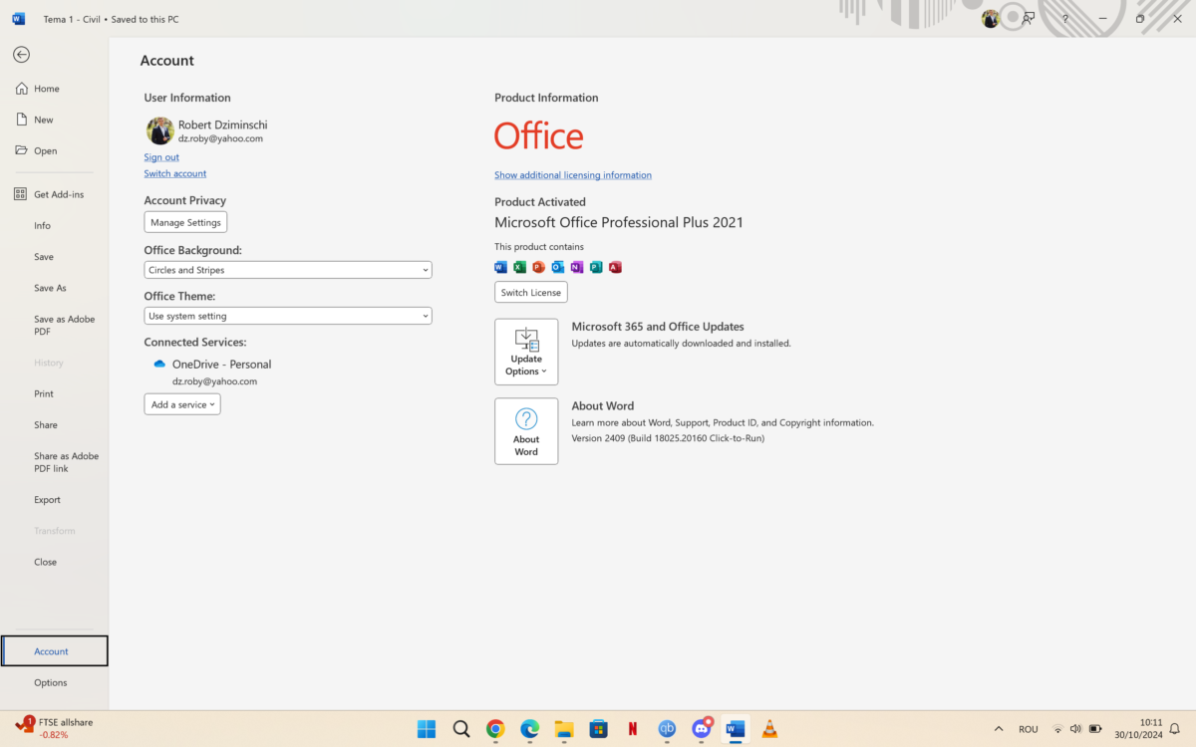Viewport: 1196px width, 747px height.
Task: Select Account in the sidebar
Action: (x=54, y=651)
